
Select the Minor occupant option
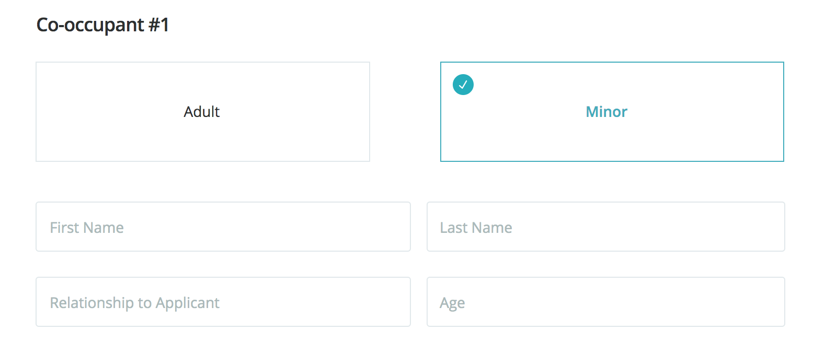click(x=612, y=112)
